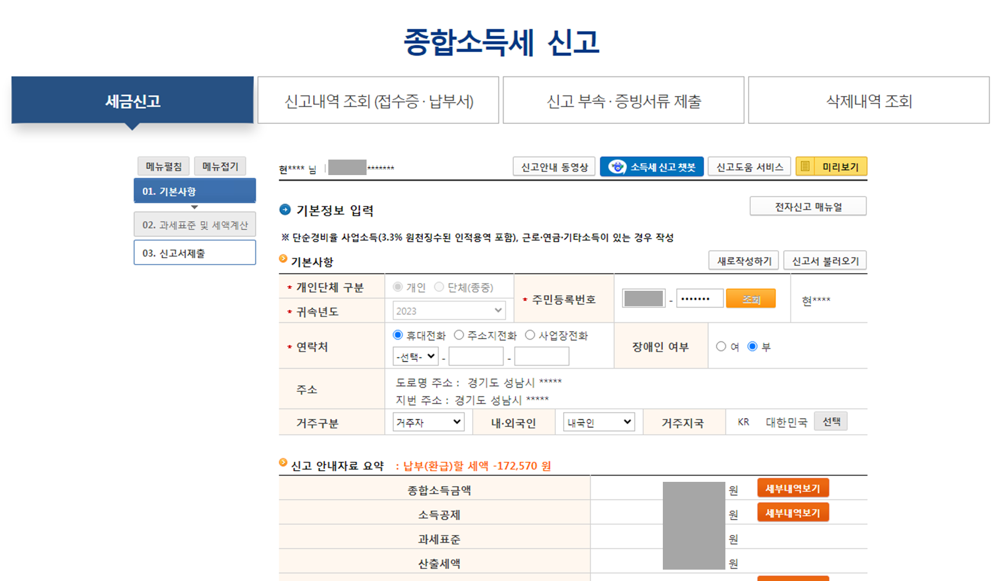This screenshot has height=581, width=1002.
Task: Click orange bullet beside 신고 안내자료 요약
Action: [x=283, y=463]
